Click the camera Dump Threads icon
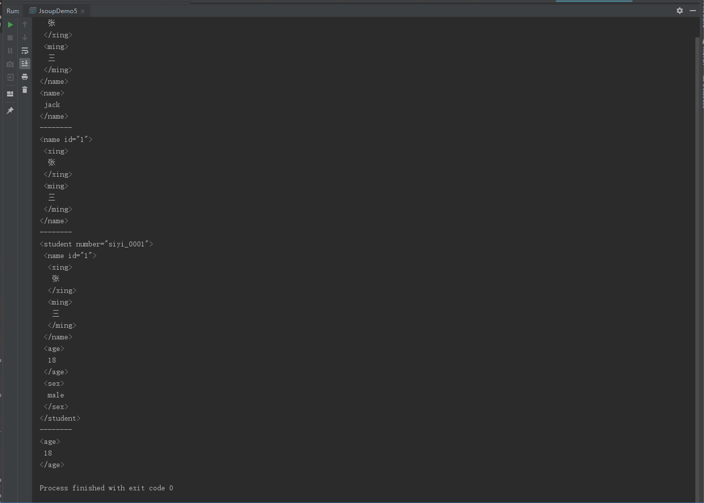 click(x=10, y=64)
